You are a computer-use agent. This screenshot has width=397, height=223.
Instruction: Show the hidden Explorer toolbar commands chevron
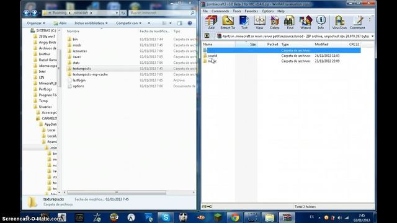click(x=149, y=23)
